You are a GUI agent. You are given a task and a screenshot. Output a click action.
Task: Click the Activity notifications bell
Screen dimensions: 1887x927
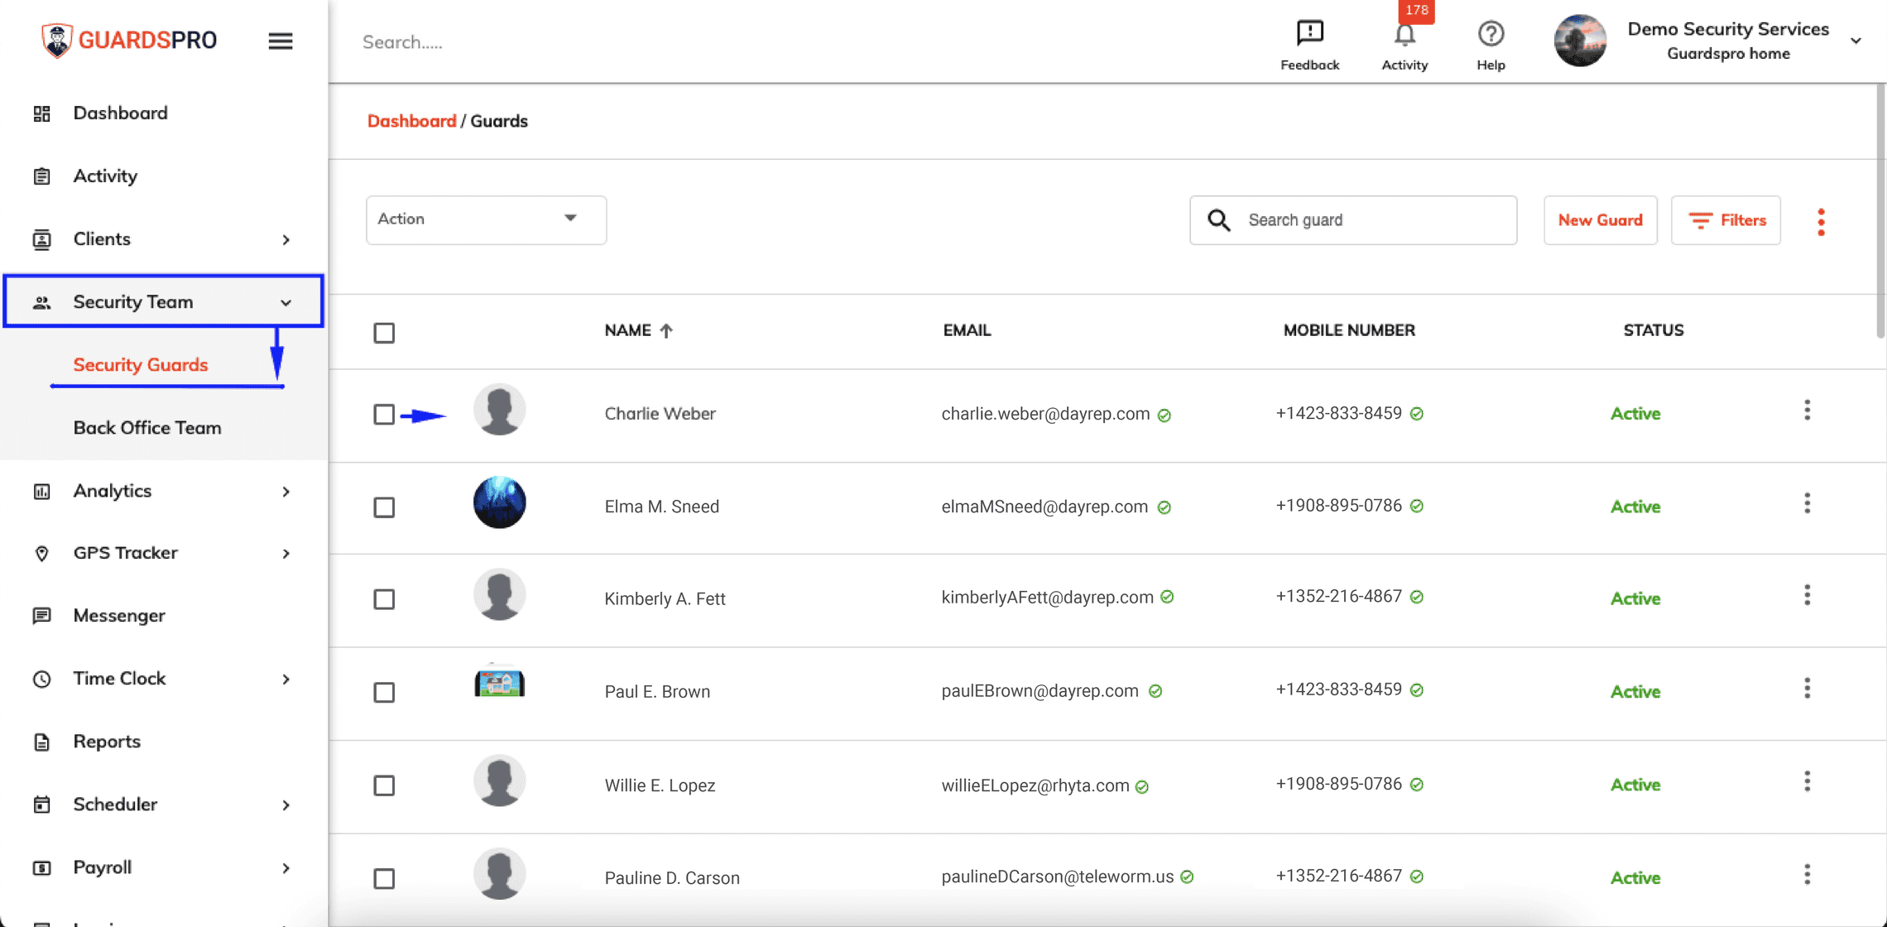1404,35
